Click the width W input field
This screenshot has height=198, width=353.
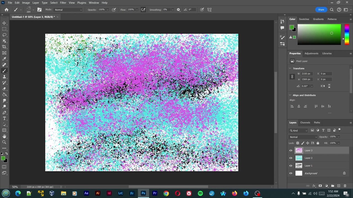click(x=307, y=74)
